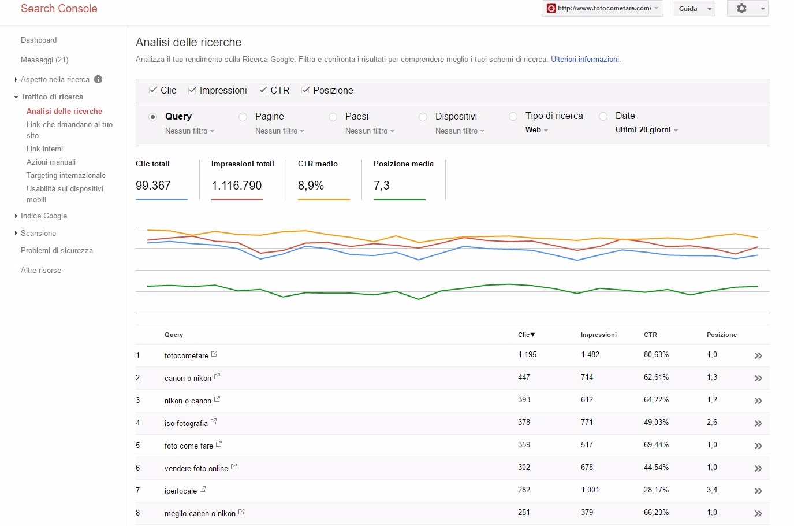The image size is (794, 526).
Task: Click the Search Console logo link
Action: [x=59, y=8]
